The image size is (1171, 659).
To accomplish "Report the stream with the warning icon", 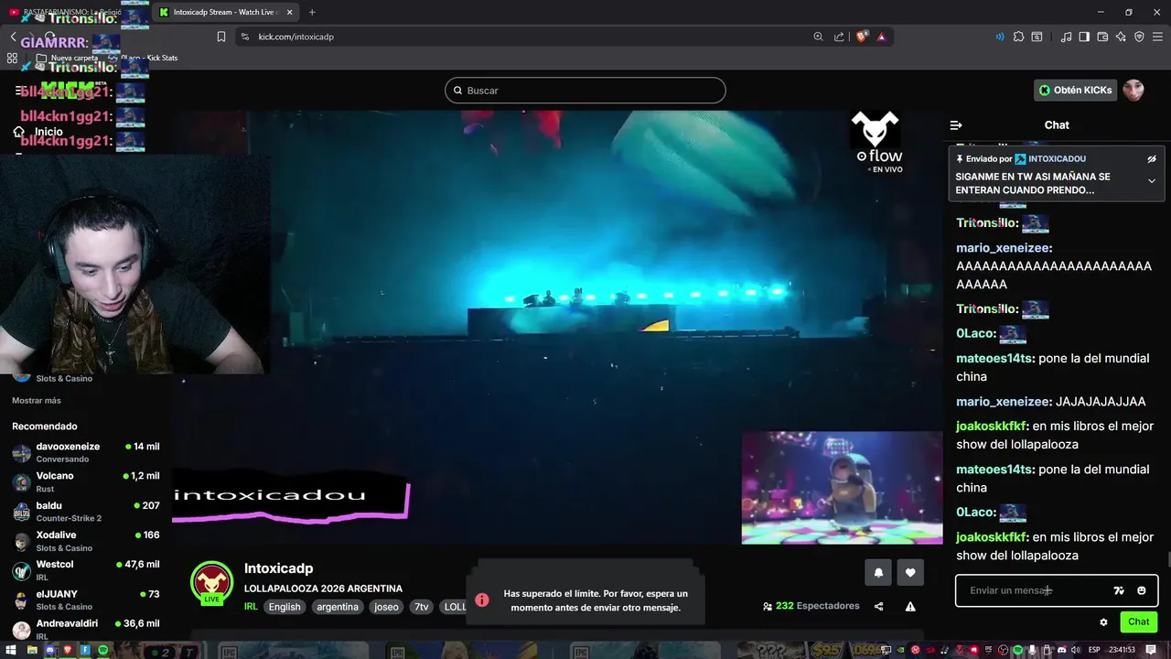I will point(910,606).
